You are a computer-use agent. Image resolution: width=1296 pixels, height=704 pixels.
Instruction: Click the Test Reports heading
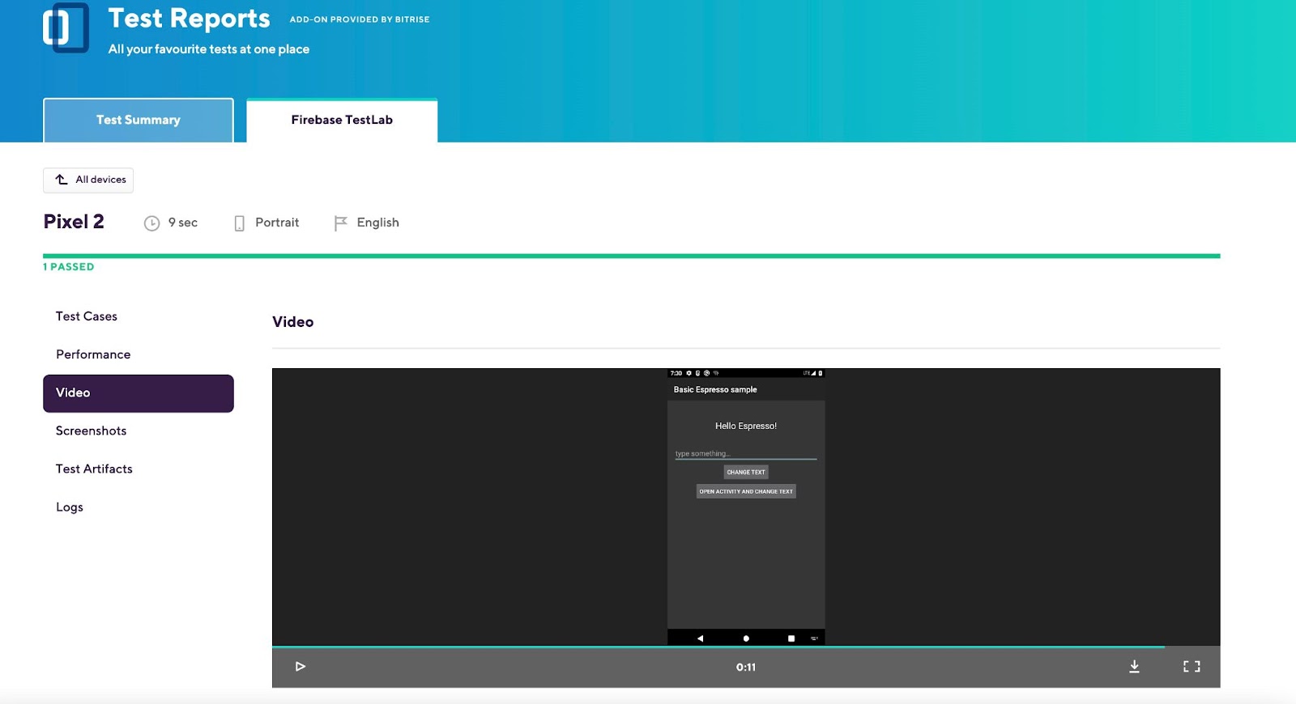coord(190,19)
